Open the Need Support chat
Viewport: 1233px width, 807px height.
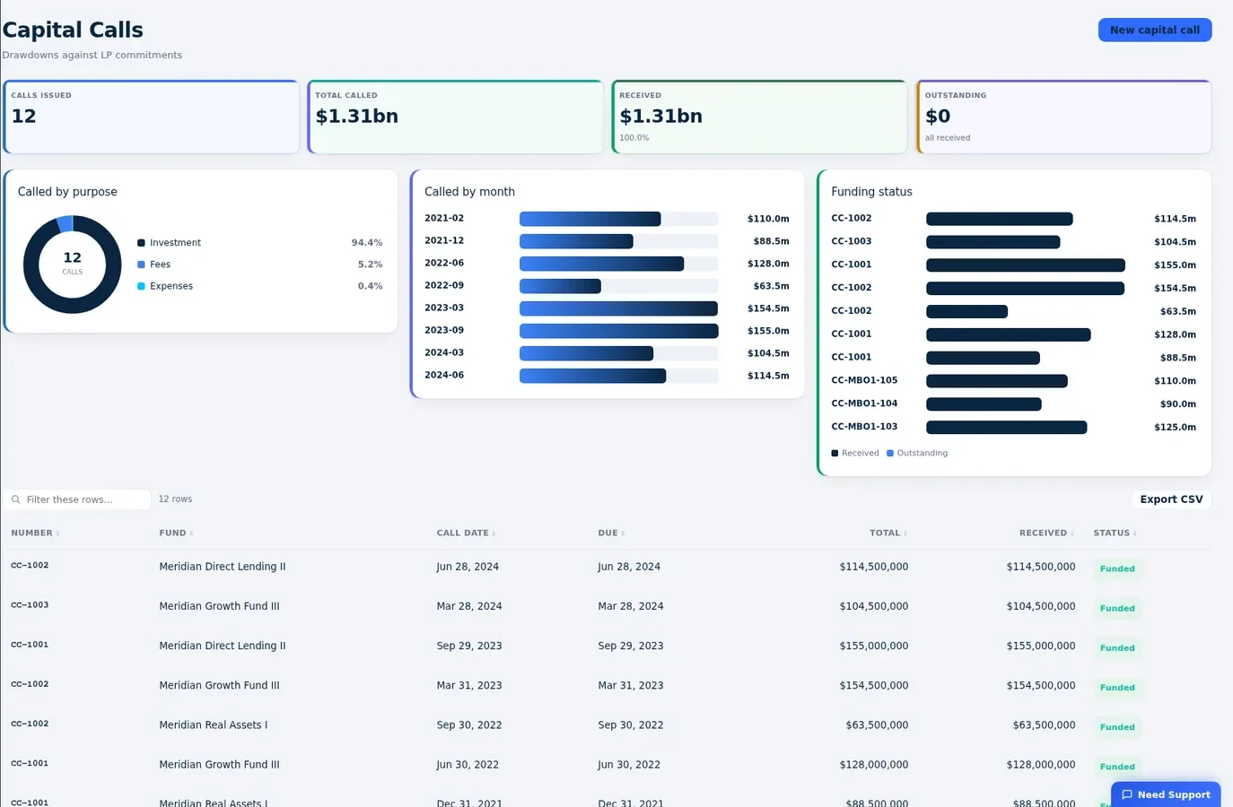coord(1166,794)
